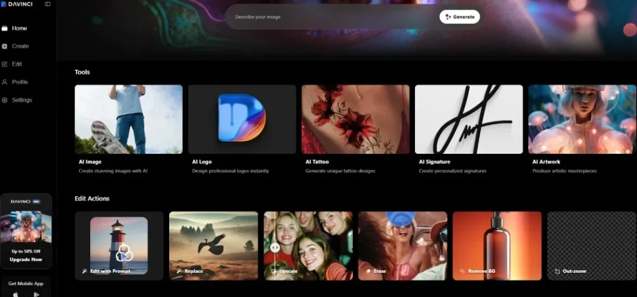Select the AI Tattoo tool thumbnail
637x297 pixels.
(355, 119)
